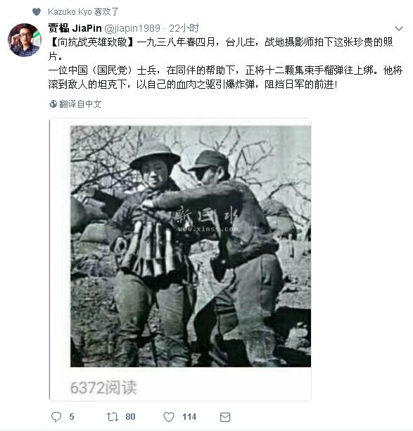Open the attached black-and-white soldier photo
Screen dimensions: 413x431
191,246
